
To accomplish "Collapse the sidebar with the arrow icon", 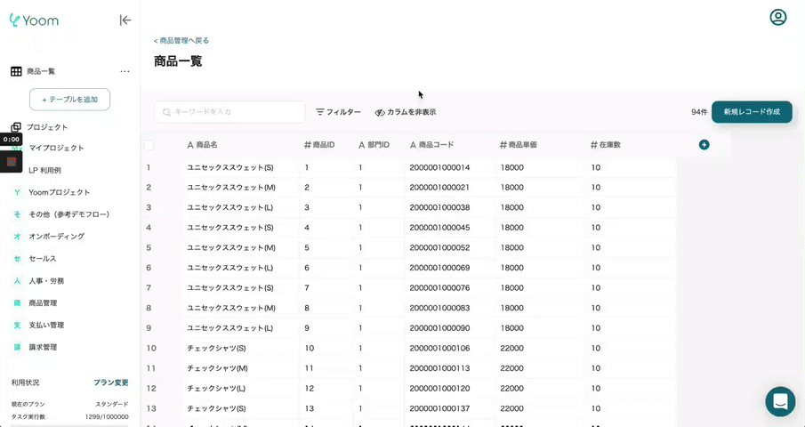I will click(125, 20).
